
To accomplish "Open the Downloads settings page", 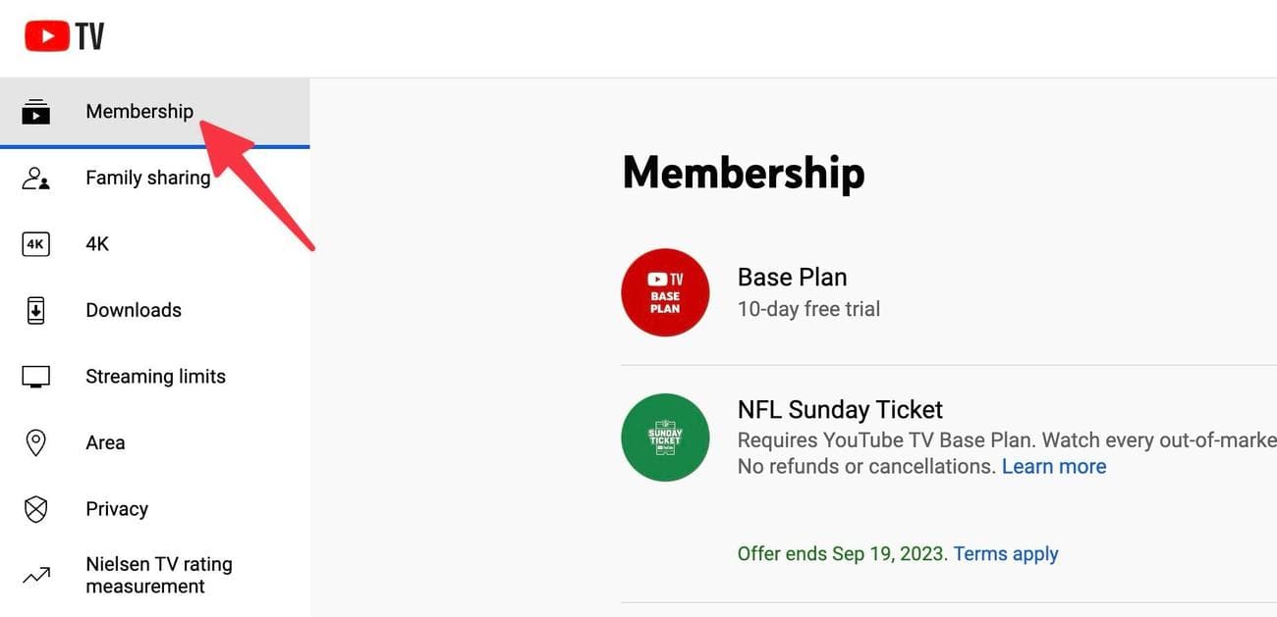I will 133,310.
